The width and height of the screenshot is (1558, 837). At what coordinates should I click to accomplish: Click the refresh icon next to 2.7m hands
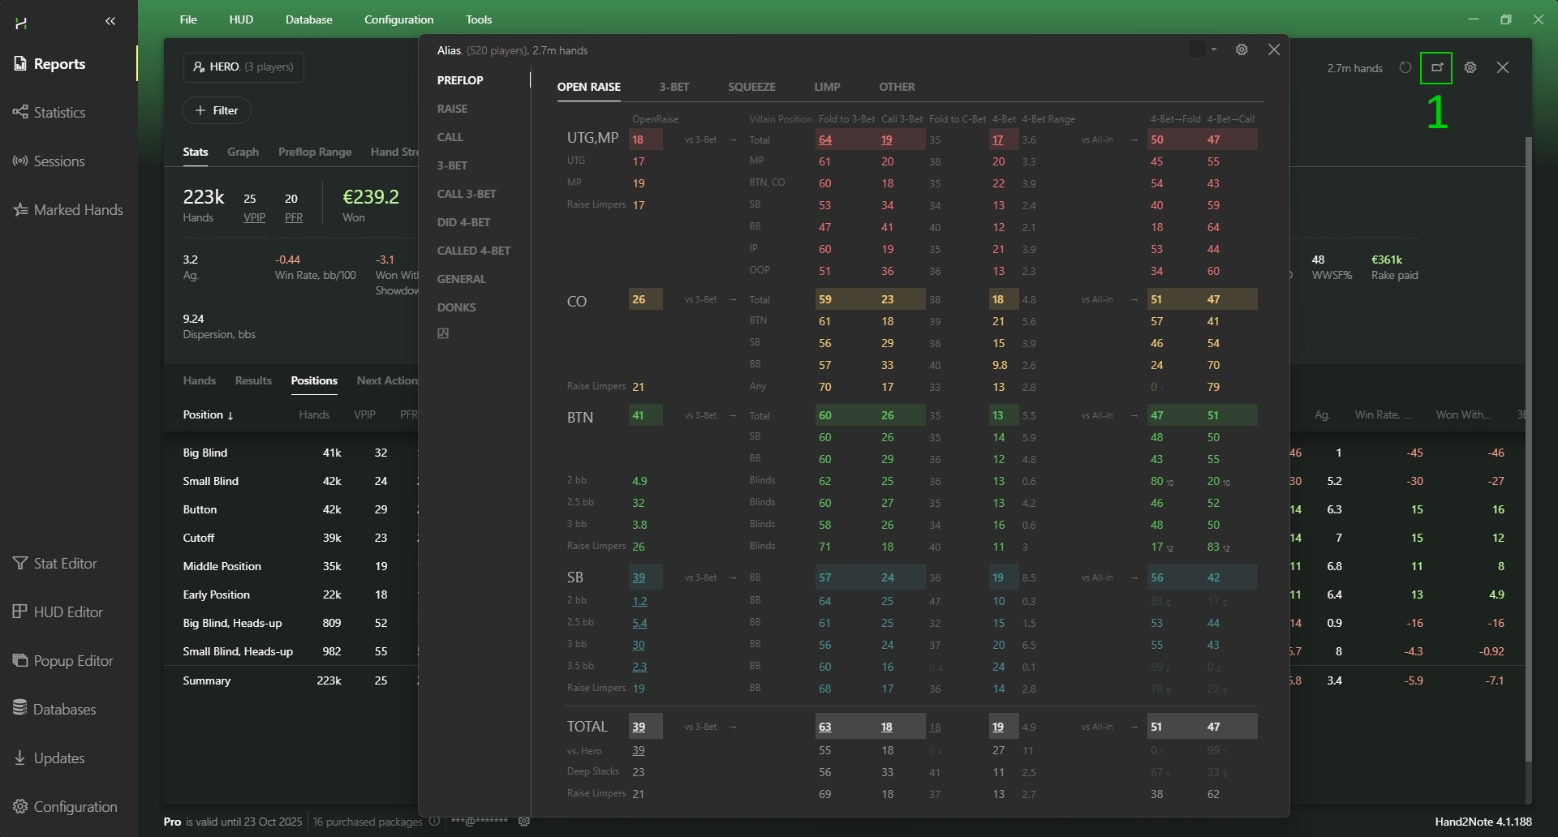tap(1405, 68)
